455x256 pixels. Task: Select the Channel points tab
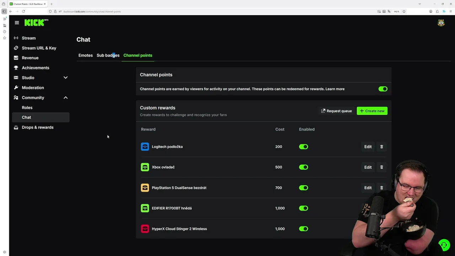click(138, 55)
